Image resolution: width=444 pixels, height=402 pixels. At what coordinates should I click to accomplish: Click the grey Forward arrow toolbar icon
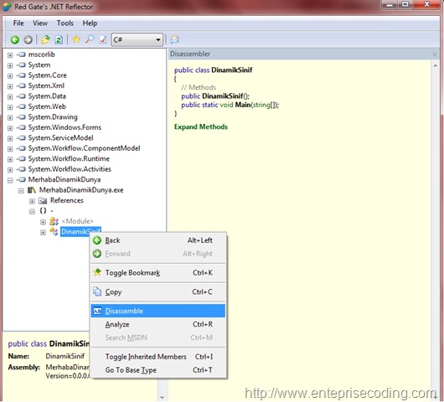pyautogui.click(x=28, y=39)
